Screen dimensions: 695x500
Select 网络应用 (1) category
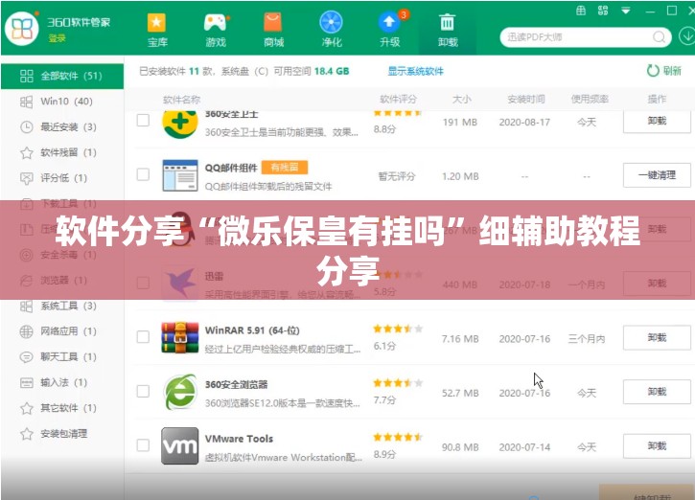click(62, 331)
